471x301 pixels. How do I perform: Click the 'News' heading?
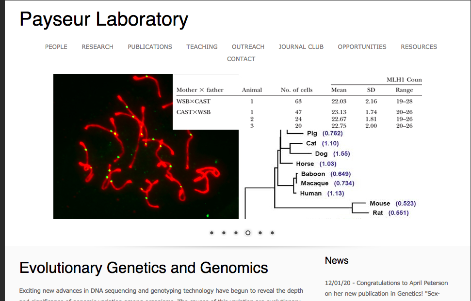337,260
